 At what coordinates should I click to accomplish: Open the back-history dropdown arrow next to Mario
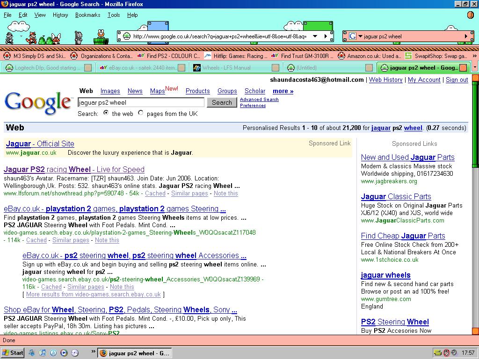(x=21, y=36)
